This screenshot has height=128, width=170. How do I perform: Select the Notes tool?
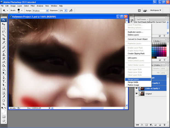[x=4, y=93]
